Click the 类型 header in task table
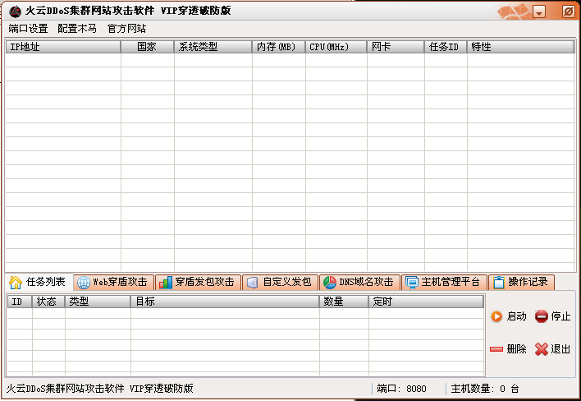Screen dimensions: 581x401 [98, 302]
